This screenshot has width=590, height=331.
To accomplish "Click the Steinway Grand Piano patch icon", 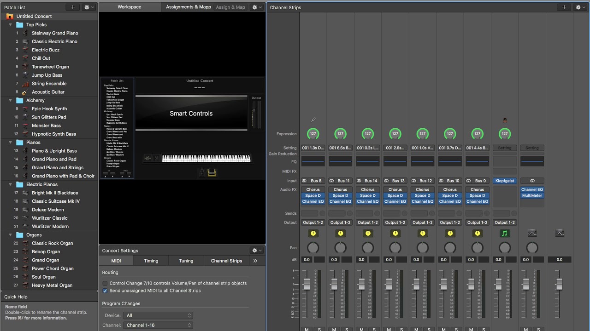I will [x=25, y=33].
